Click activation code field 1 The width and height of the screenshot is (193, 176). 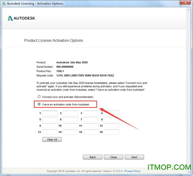click(x=50, y=113)
